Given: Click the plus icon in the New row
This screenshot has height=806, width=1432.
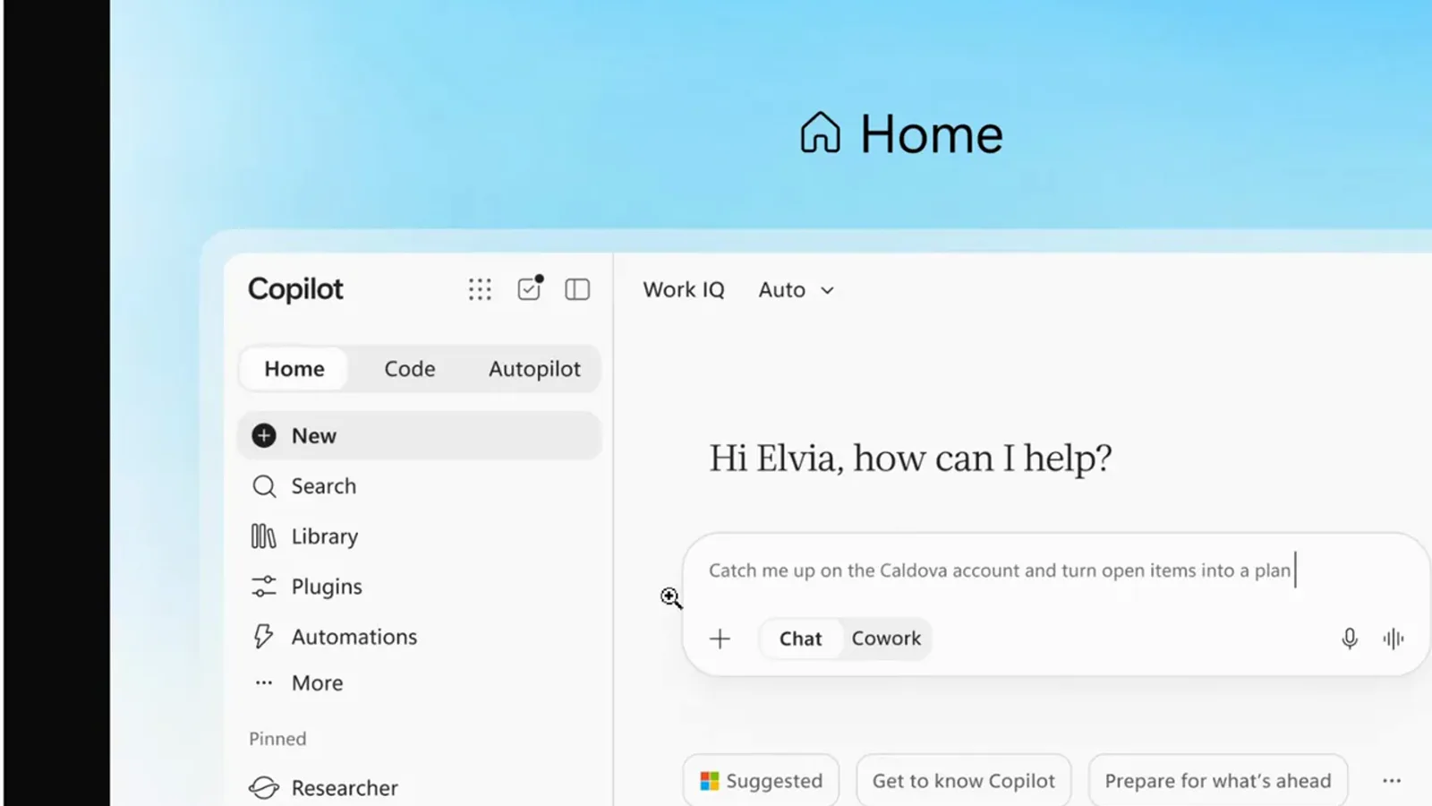Looking at the screenshot, I should tap(264, 435).
